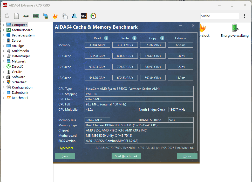
Task: Select Computer in the tree
Action: click(19, 25)
